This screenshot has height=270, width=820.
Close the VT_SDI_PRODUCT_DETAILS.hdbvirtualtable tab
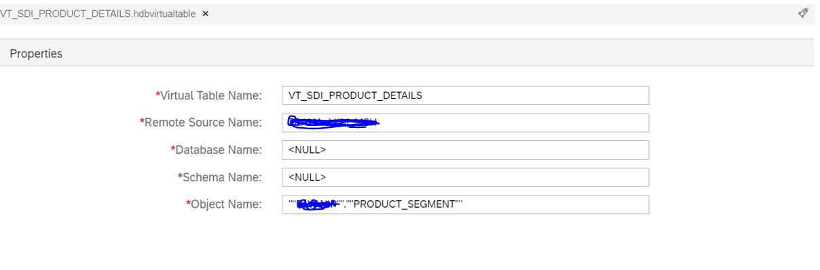click(x=206, y=14)
